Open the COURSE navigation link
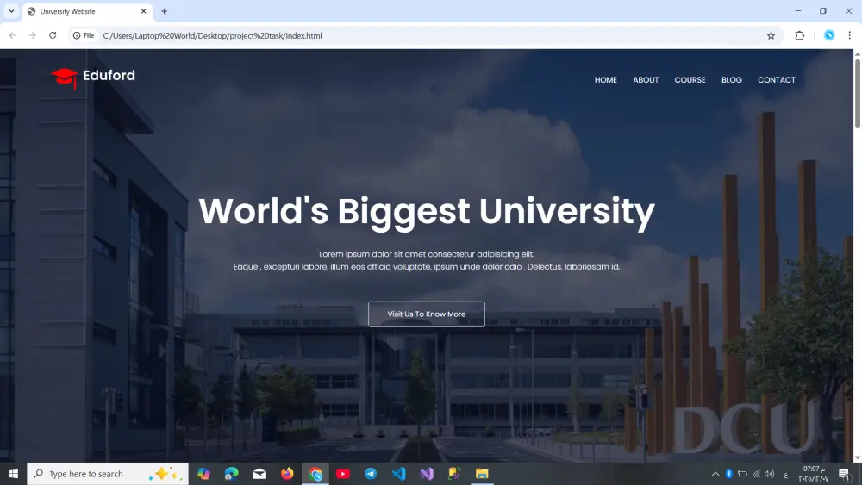 (x=690, y=79)
